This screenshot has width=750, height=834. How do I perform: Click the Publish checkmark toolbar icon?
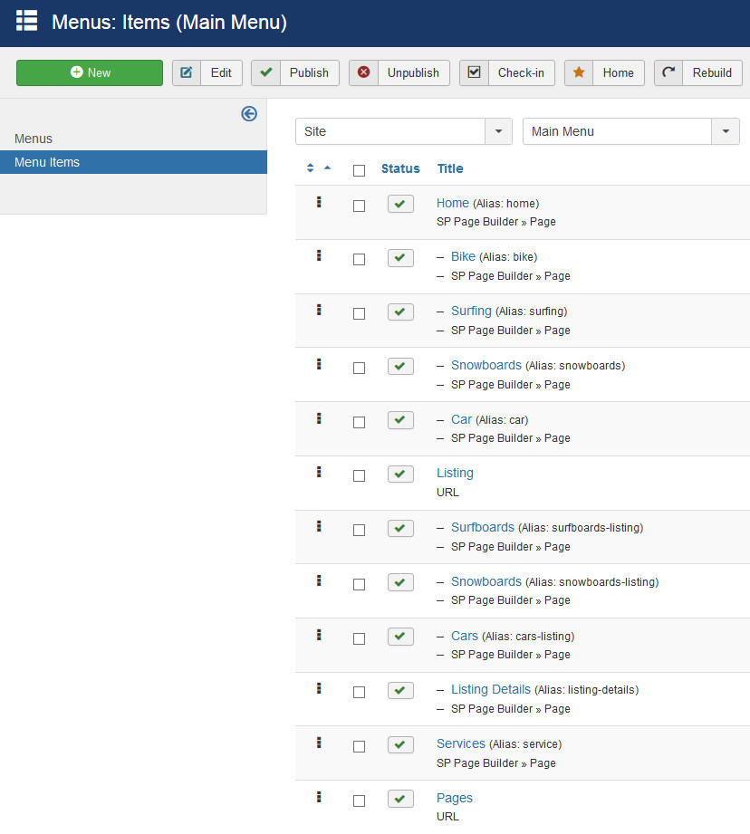(265, 72)
